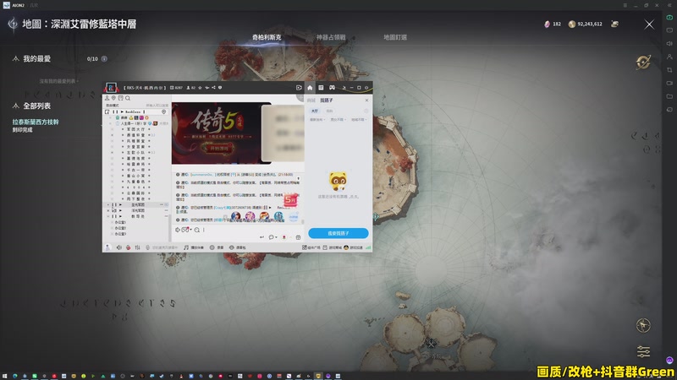
Task: Click the location pin icon above channel tree
Action: pyautogui.click(x=113, y=98)
